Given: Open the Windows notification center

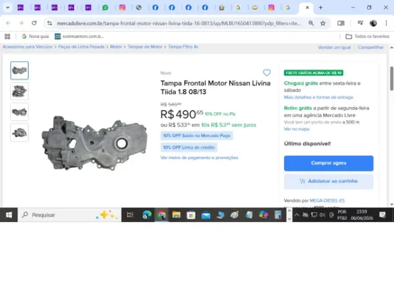Looking at the screenshot, I should tap(383, 215).
